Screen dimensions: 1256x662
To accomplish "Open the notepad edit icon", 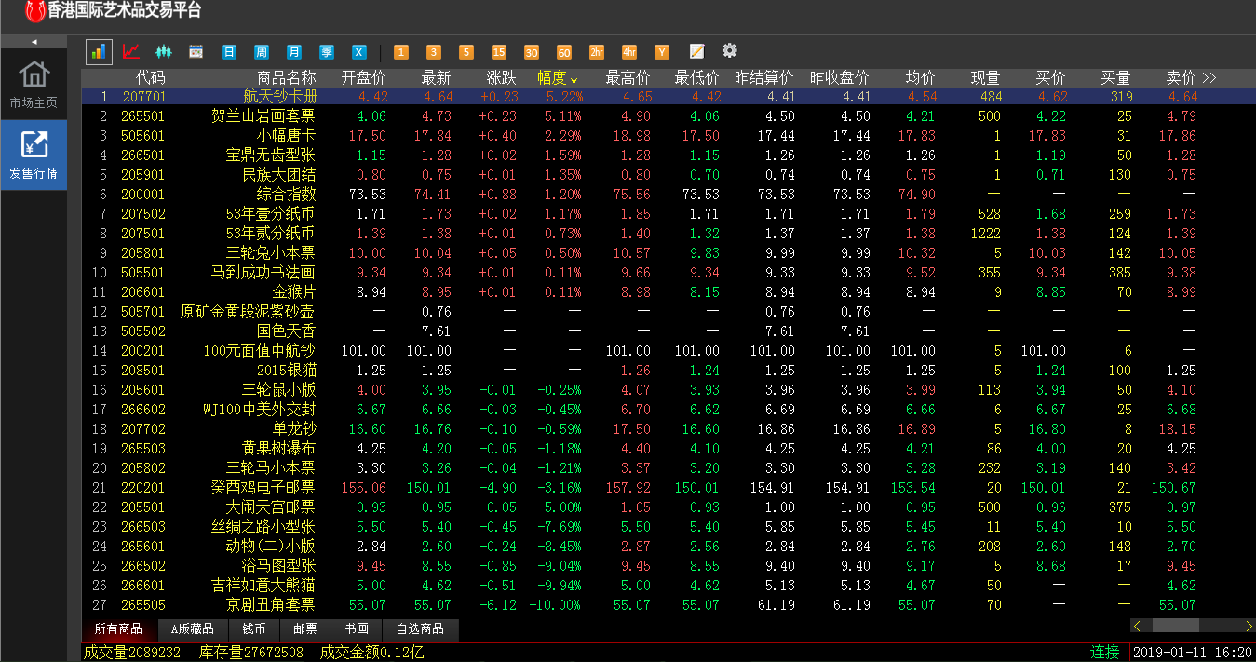I will [696, 52].
